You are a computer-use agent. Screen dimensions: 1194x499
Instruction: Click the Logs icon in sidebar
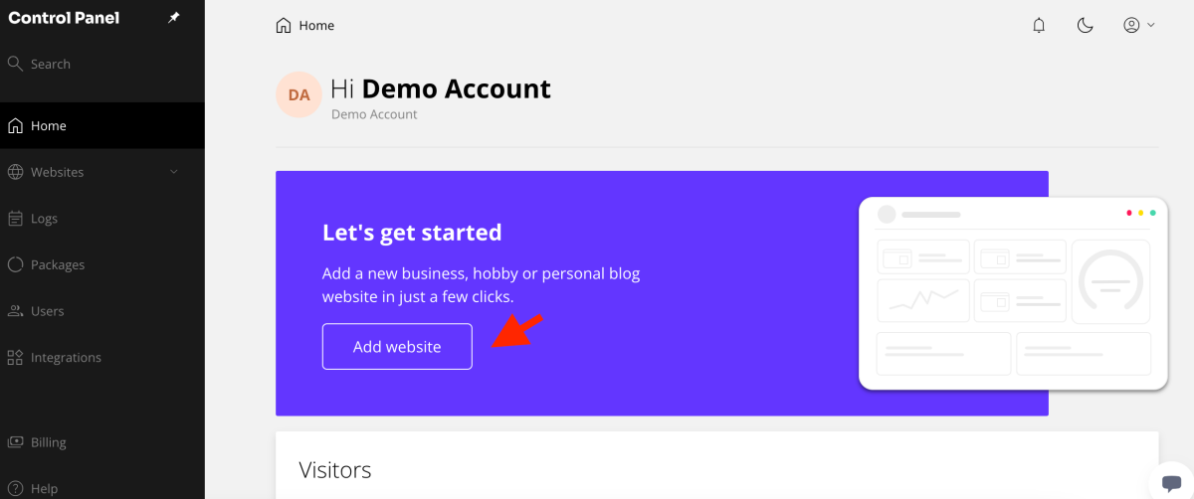15,219
